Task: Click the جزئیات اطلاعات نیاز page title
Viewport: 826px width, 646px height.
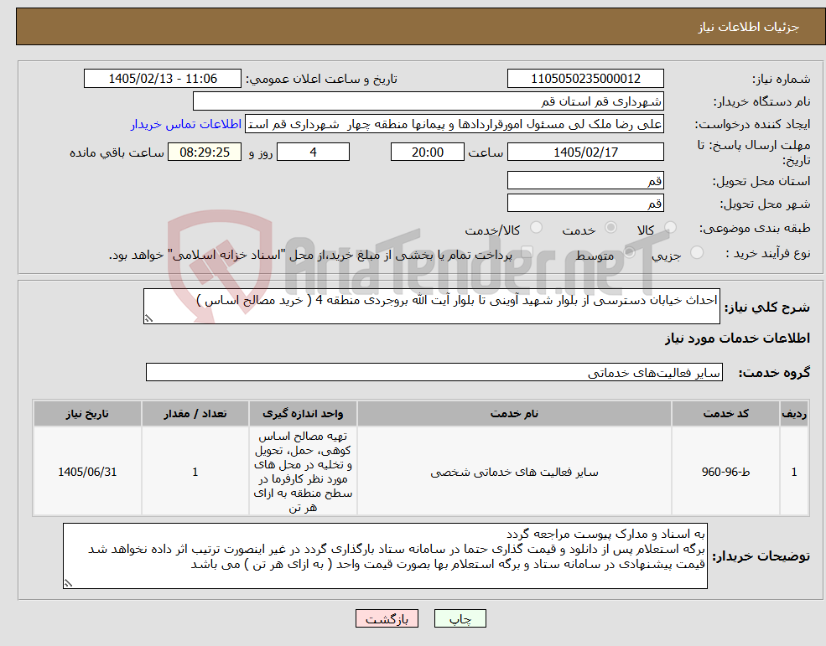Action: (748, 27)
